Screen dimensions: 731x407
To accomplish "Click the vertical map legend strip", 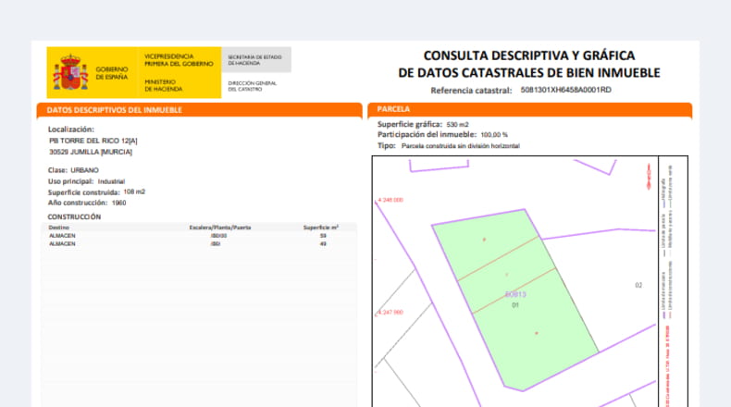I will point(673,281).
